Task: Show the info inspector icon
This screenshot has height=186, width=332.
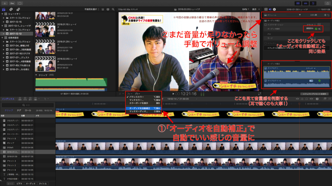Action: pos(274,9)
